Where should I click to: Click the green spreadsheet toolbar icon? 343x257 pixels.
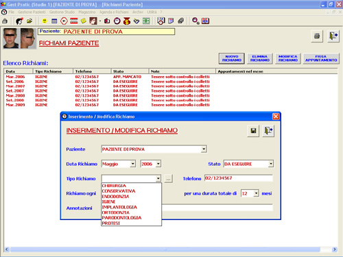(x=146, y=21)
